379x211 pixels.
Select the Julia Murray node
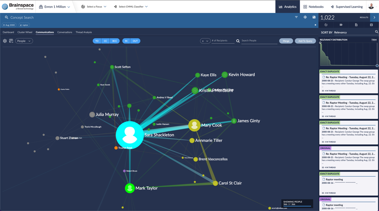92,114
